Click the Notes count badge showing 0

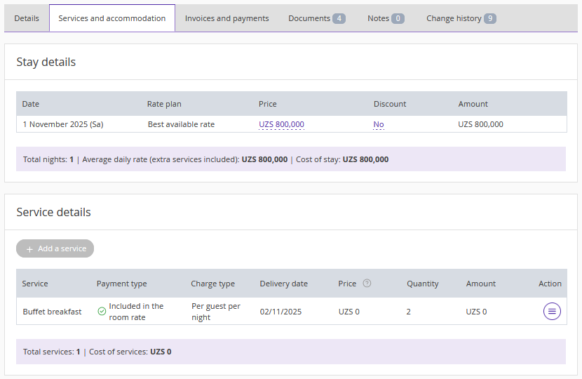(398, 19)
